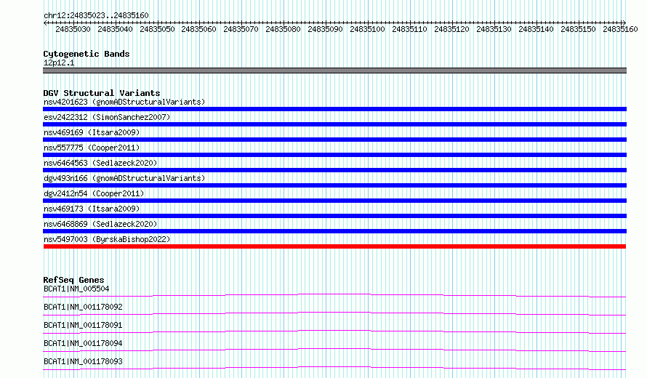Select the red bar for nsv5497003

[x=334, y=246]
